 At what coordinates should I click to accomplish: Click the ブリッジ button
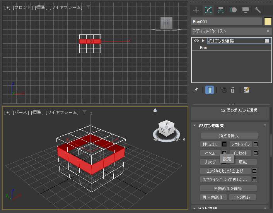(x=210, y=162)
